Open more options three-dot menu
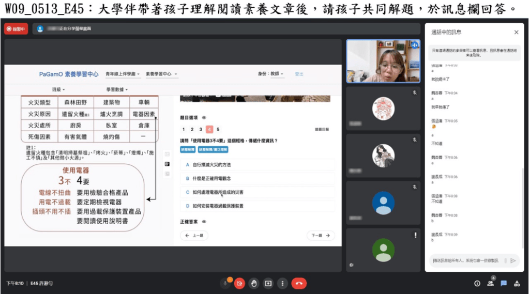 click(x=282, y=283)
